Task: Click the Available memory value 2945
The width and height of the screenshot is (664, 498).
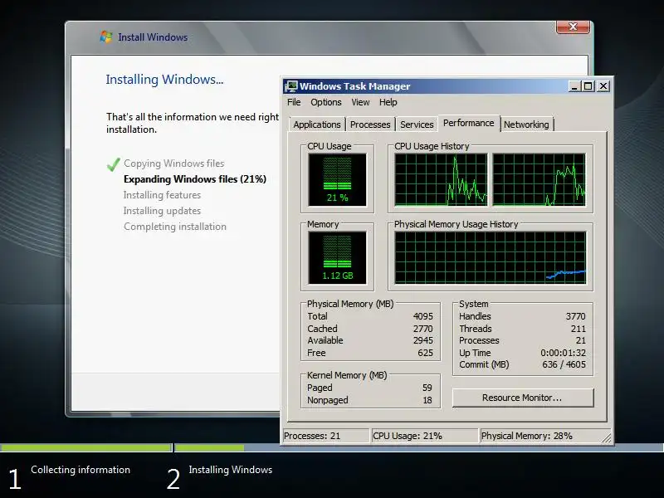Action: click(x=423, y=340)
